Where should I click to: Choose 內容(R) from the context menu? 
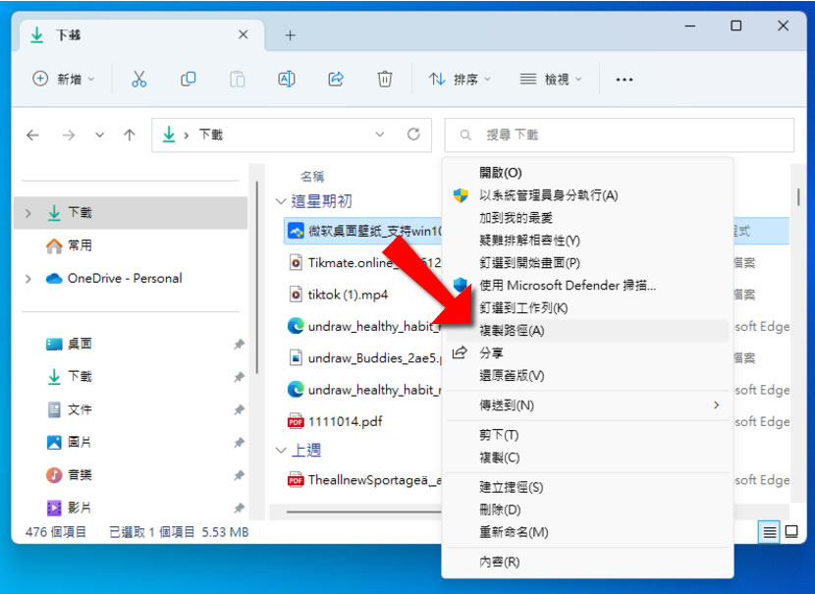(x=499, y=562)
